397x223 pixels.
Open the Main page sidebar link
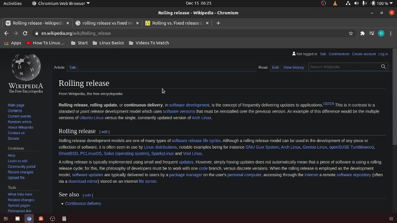[x=16, y=105]
